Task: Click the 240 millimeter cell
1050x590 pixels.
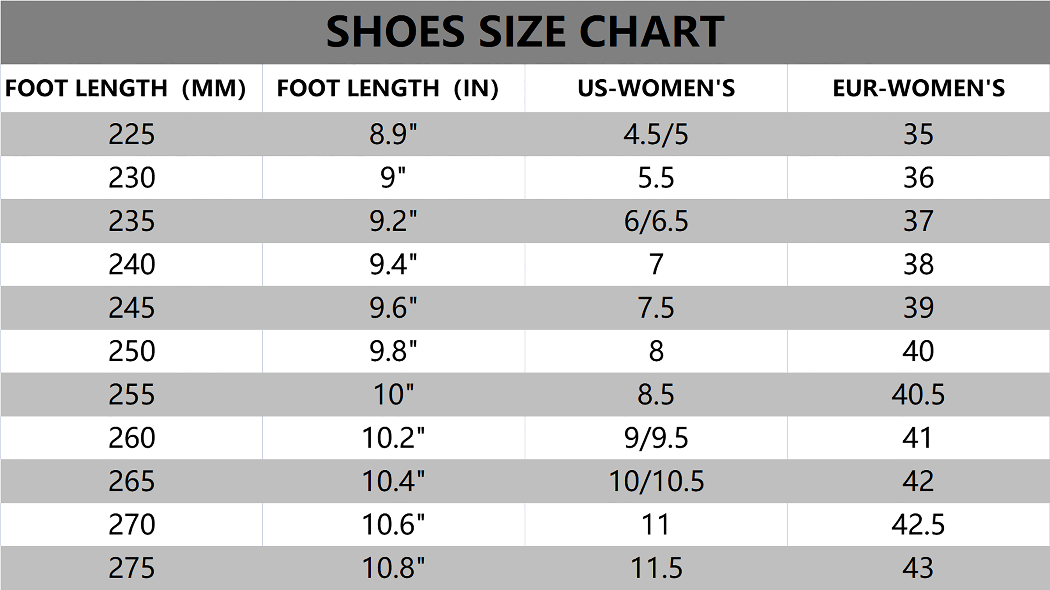Action: pyautogui.click(x=132, y=264)
